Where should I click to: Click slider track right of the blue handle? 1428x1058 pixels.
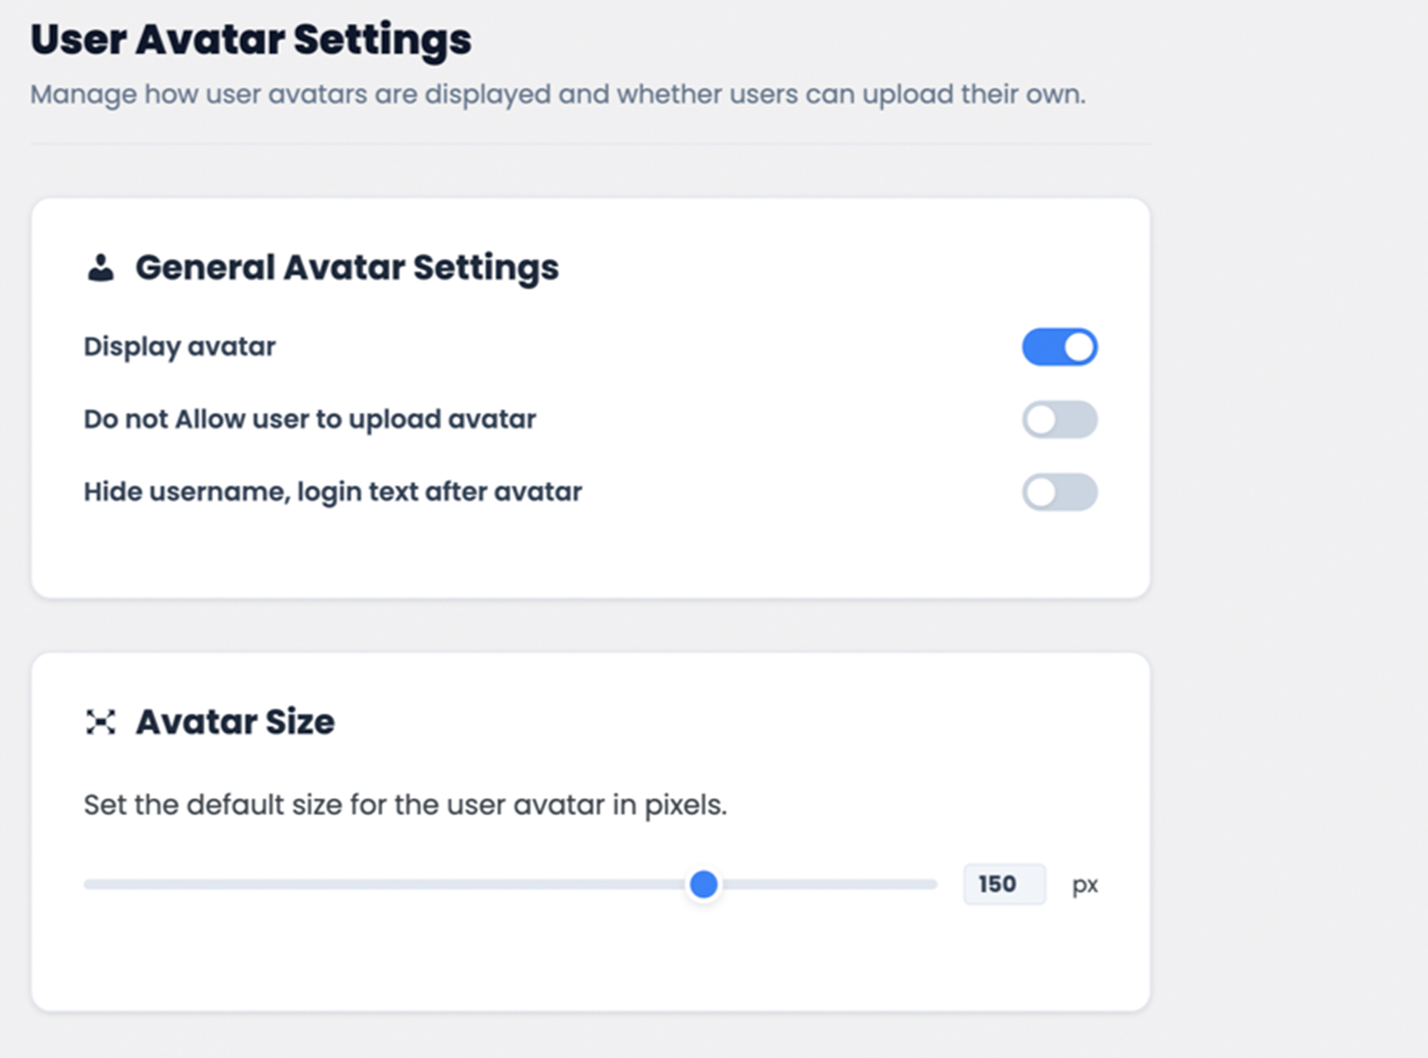(x=832, y=885)
